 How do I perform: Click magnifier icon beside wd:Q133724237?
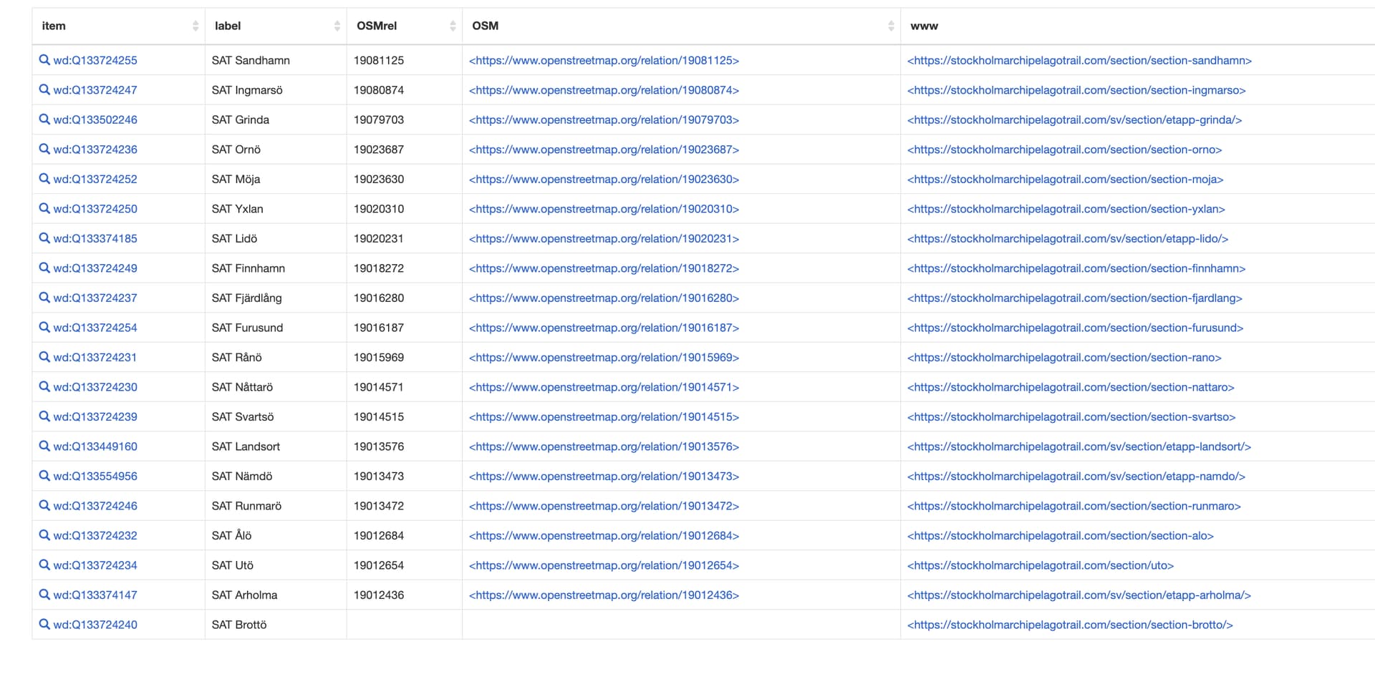point(44,298)
